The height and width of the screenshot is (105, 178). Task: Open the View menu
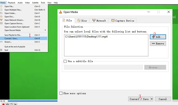coord(49,3)
